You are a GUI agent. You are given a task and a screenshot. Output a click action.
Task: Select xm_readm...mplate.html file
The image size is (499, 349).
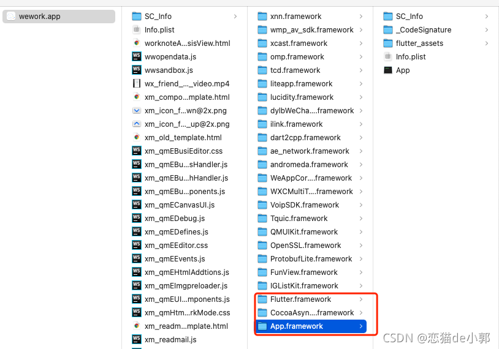pos(185,326)
